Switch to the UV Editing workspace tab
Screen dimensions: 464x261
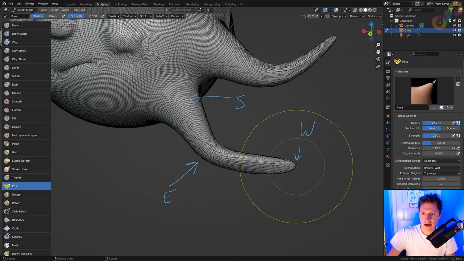(x=120, y=4)
